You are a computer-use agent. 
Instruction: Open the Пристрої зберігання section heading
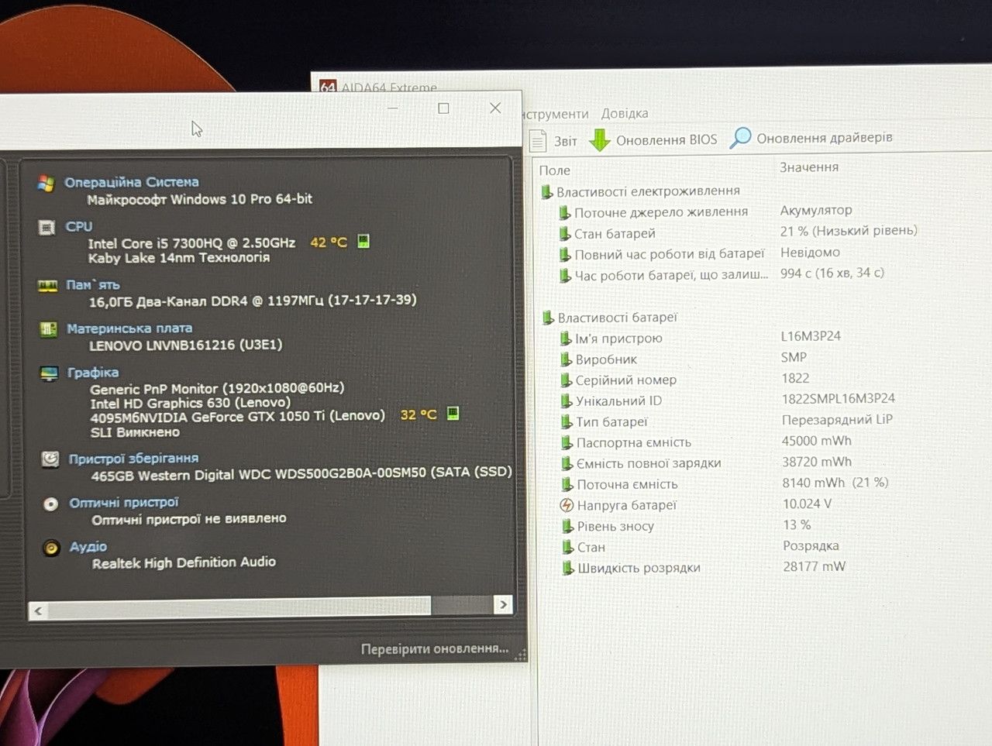coord(133,459)
